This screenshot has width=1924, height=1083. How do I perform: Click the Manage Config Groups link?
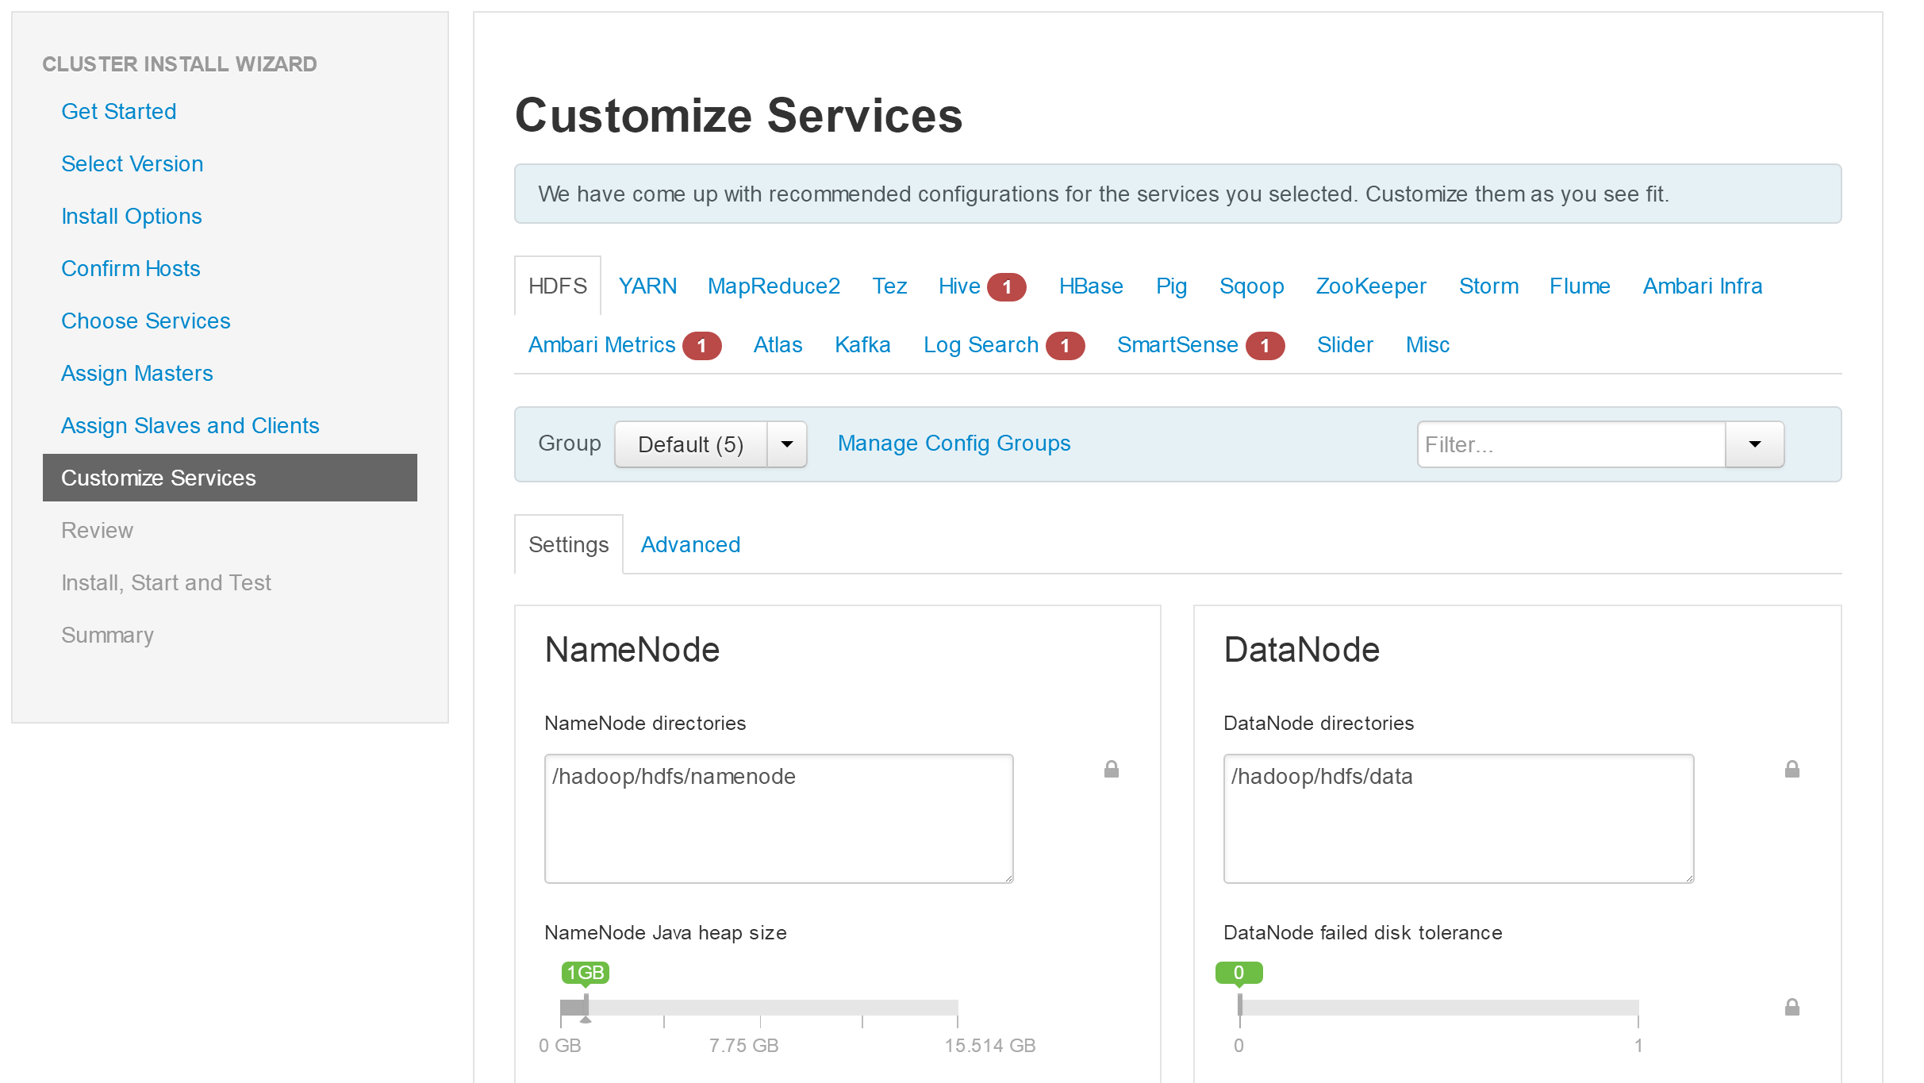(954, 443)
